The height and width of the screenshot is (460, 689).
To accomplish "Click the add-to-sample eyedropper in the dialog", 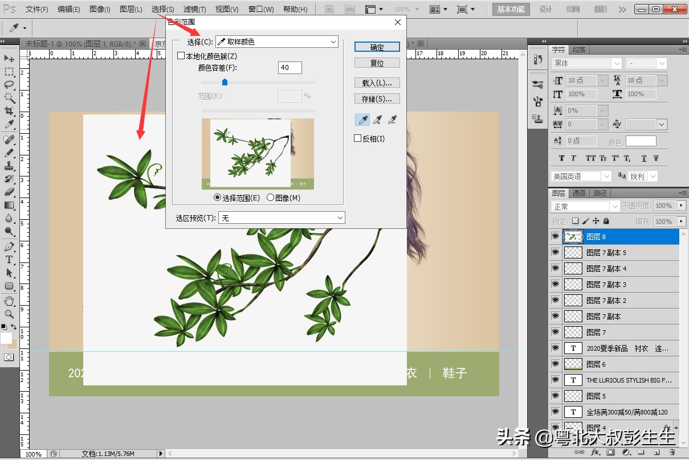I will pyautogui.click(x=377, y=119).
